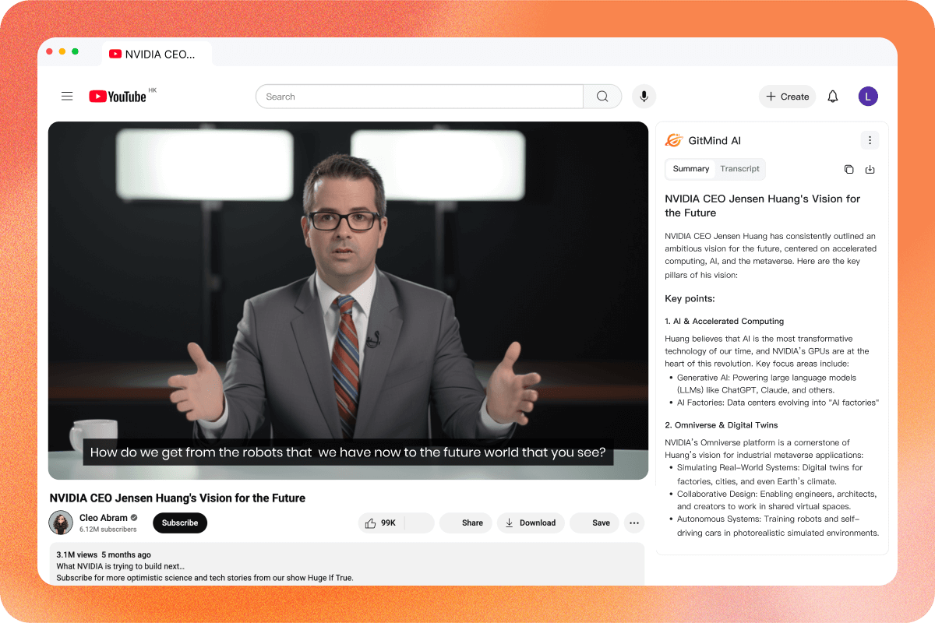Select the Summary tab in GitMind

point(690,169)
